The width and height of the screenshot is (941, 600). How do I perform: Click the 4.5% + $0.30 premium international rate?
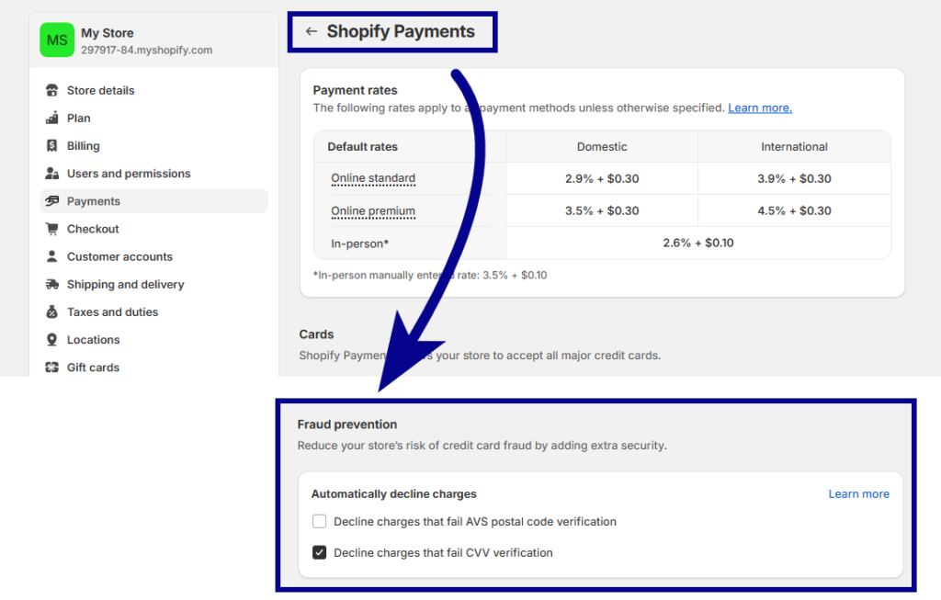click(794, 210)
